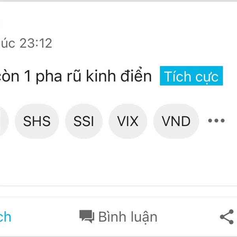Select the SHS ticker chip
Screen dimensions: 237x237
point(37,121)
